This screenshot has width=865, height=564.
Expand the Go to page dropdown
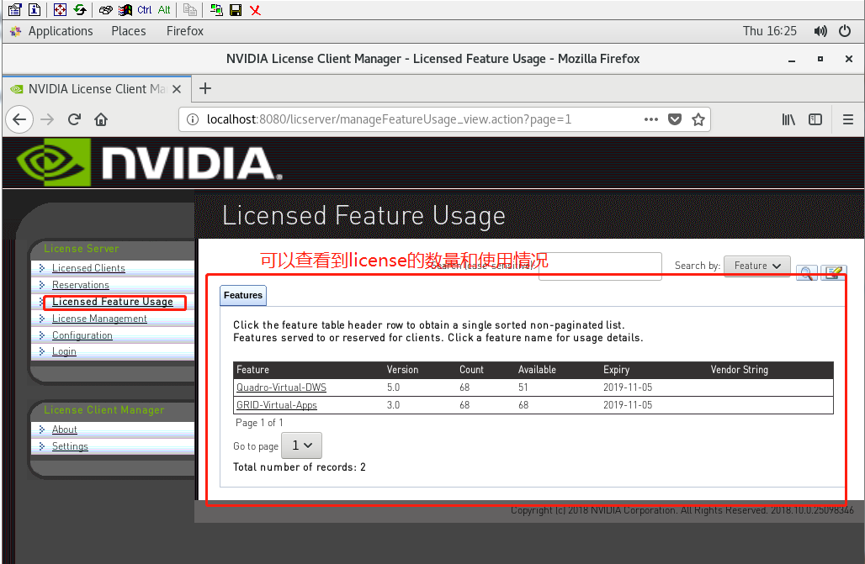point(301,445)
